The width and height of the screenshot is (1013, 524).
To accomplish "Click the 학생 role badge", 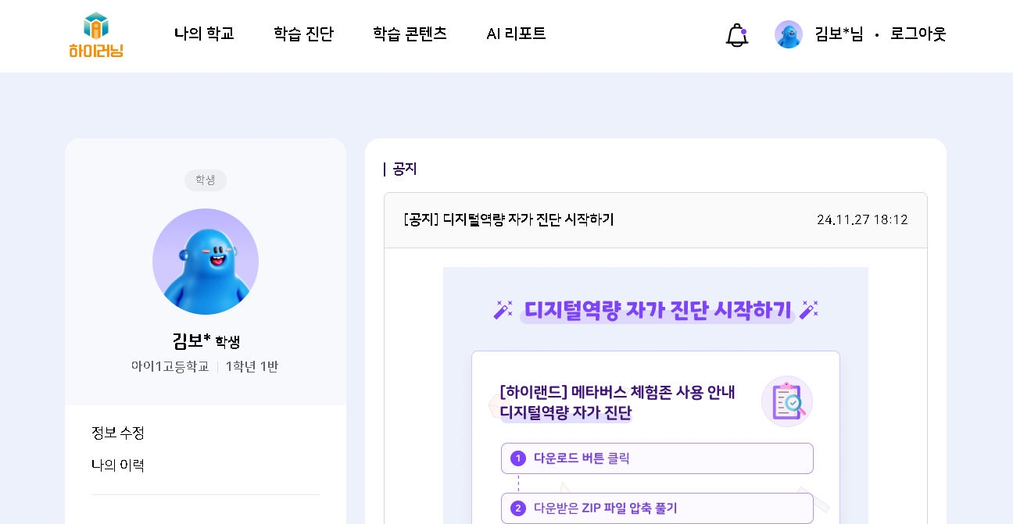I will tap(206, 180).
